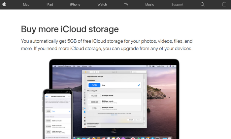Click the iPhone upgrade storage image
This screenshot has height=139, width=231.
58,114
